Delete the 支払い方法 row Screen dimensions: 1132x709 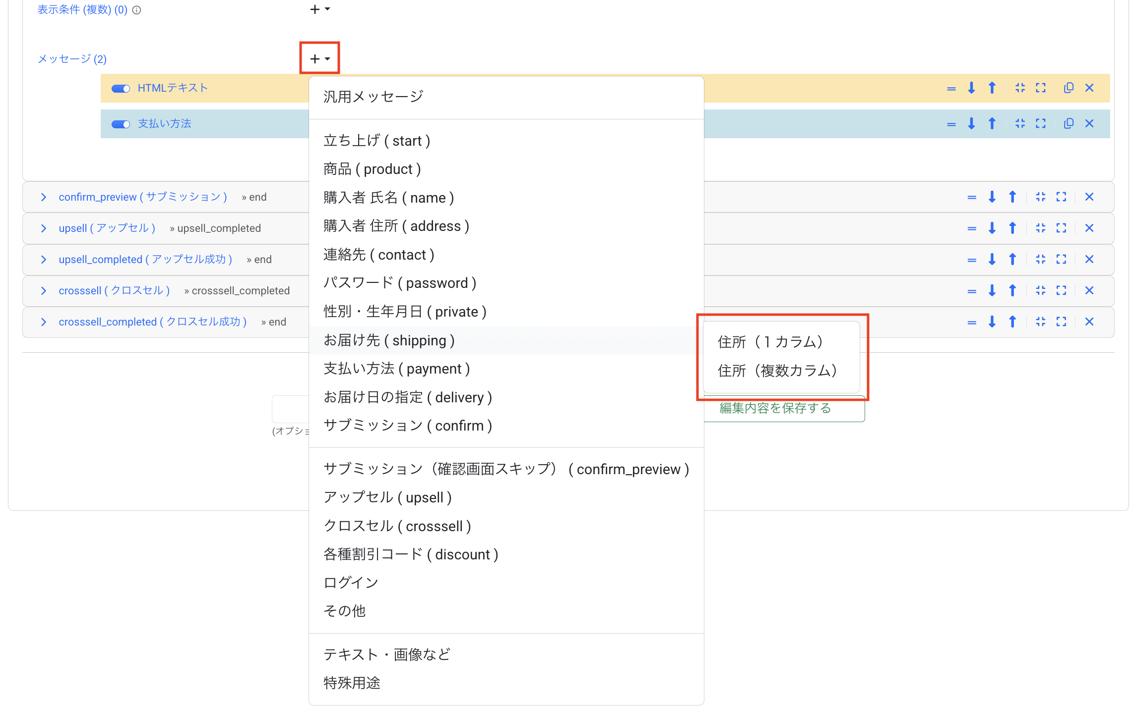coord(1089,123)
